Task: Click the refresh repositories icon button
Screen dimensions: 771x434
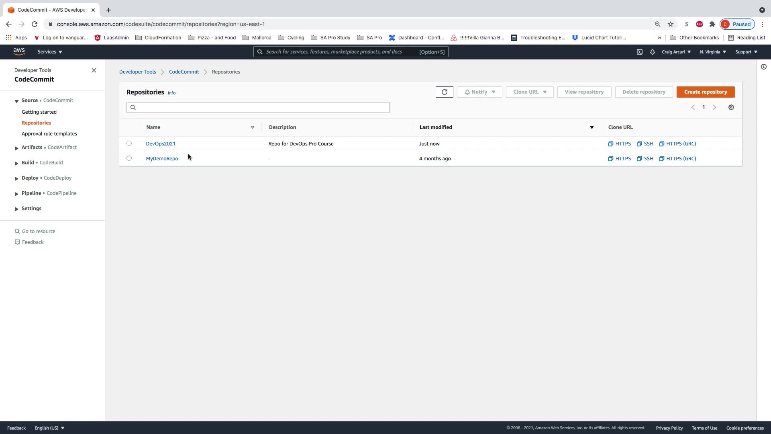Action: pyautogui.click(x=444, y=92)
